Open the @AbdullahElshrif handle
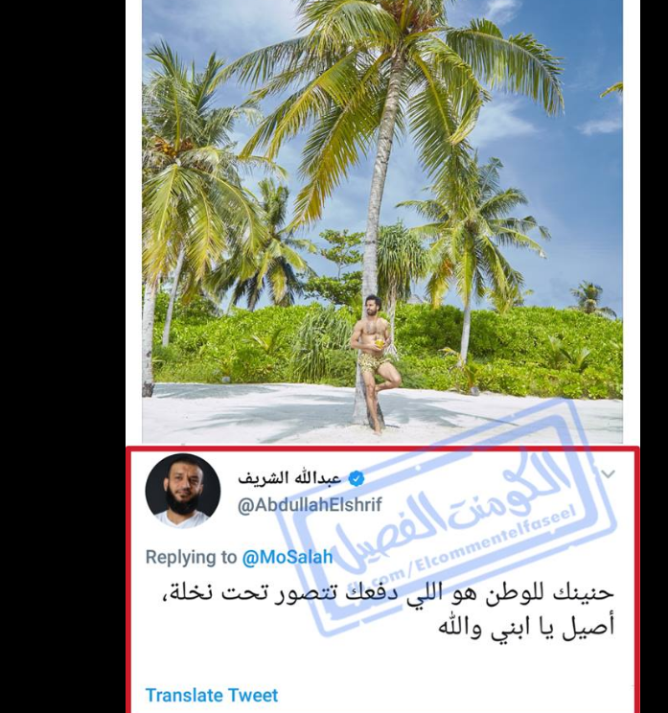The image size is (668, 713). pos(310,505)
